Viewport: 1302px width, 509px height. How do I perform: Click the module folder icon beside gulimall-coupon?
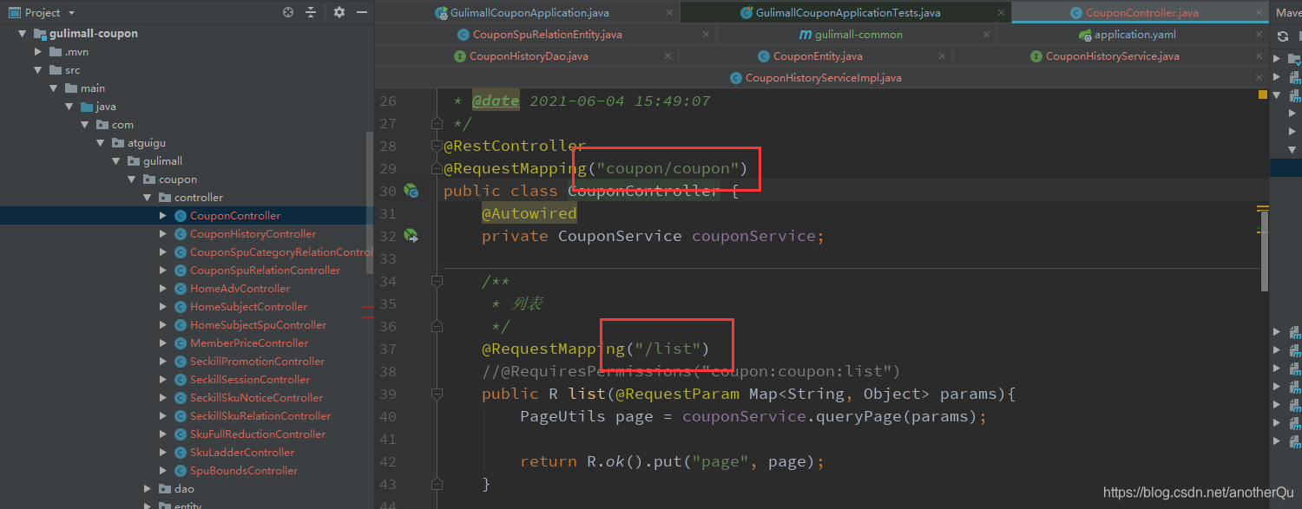coord(40,34)
